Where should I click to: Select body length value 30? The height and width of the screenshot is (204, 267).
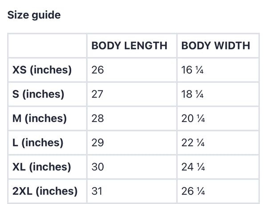[x=97, y=167]
